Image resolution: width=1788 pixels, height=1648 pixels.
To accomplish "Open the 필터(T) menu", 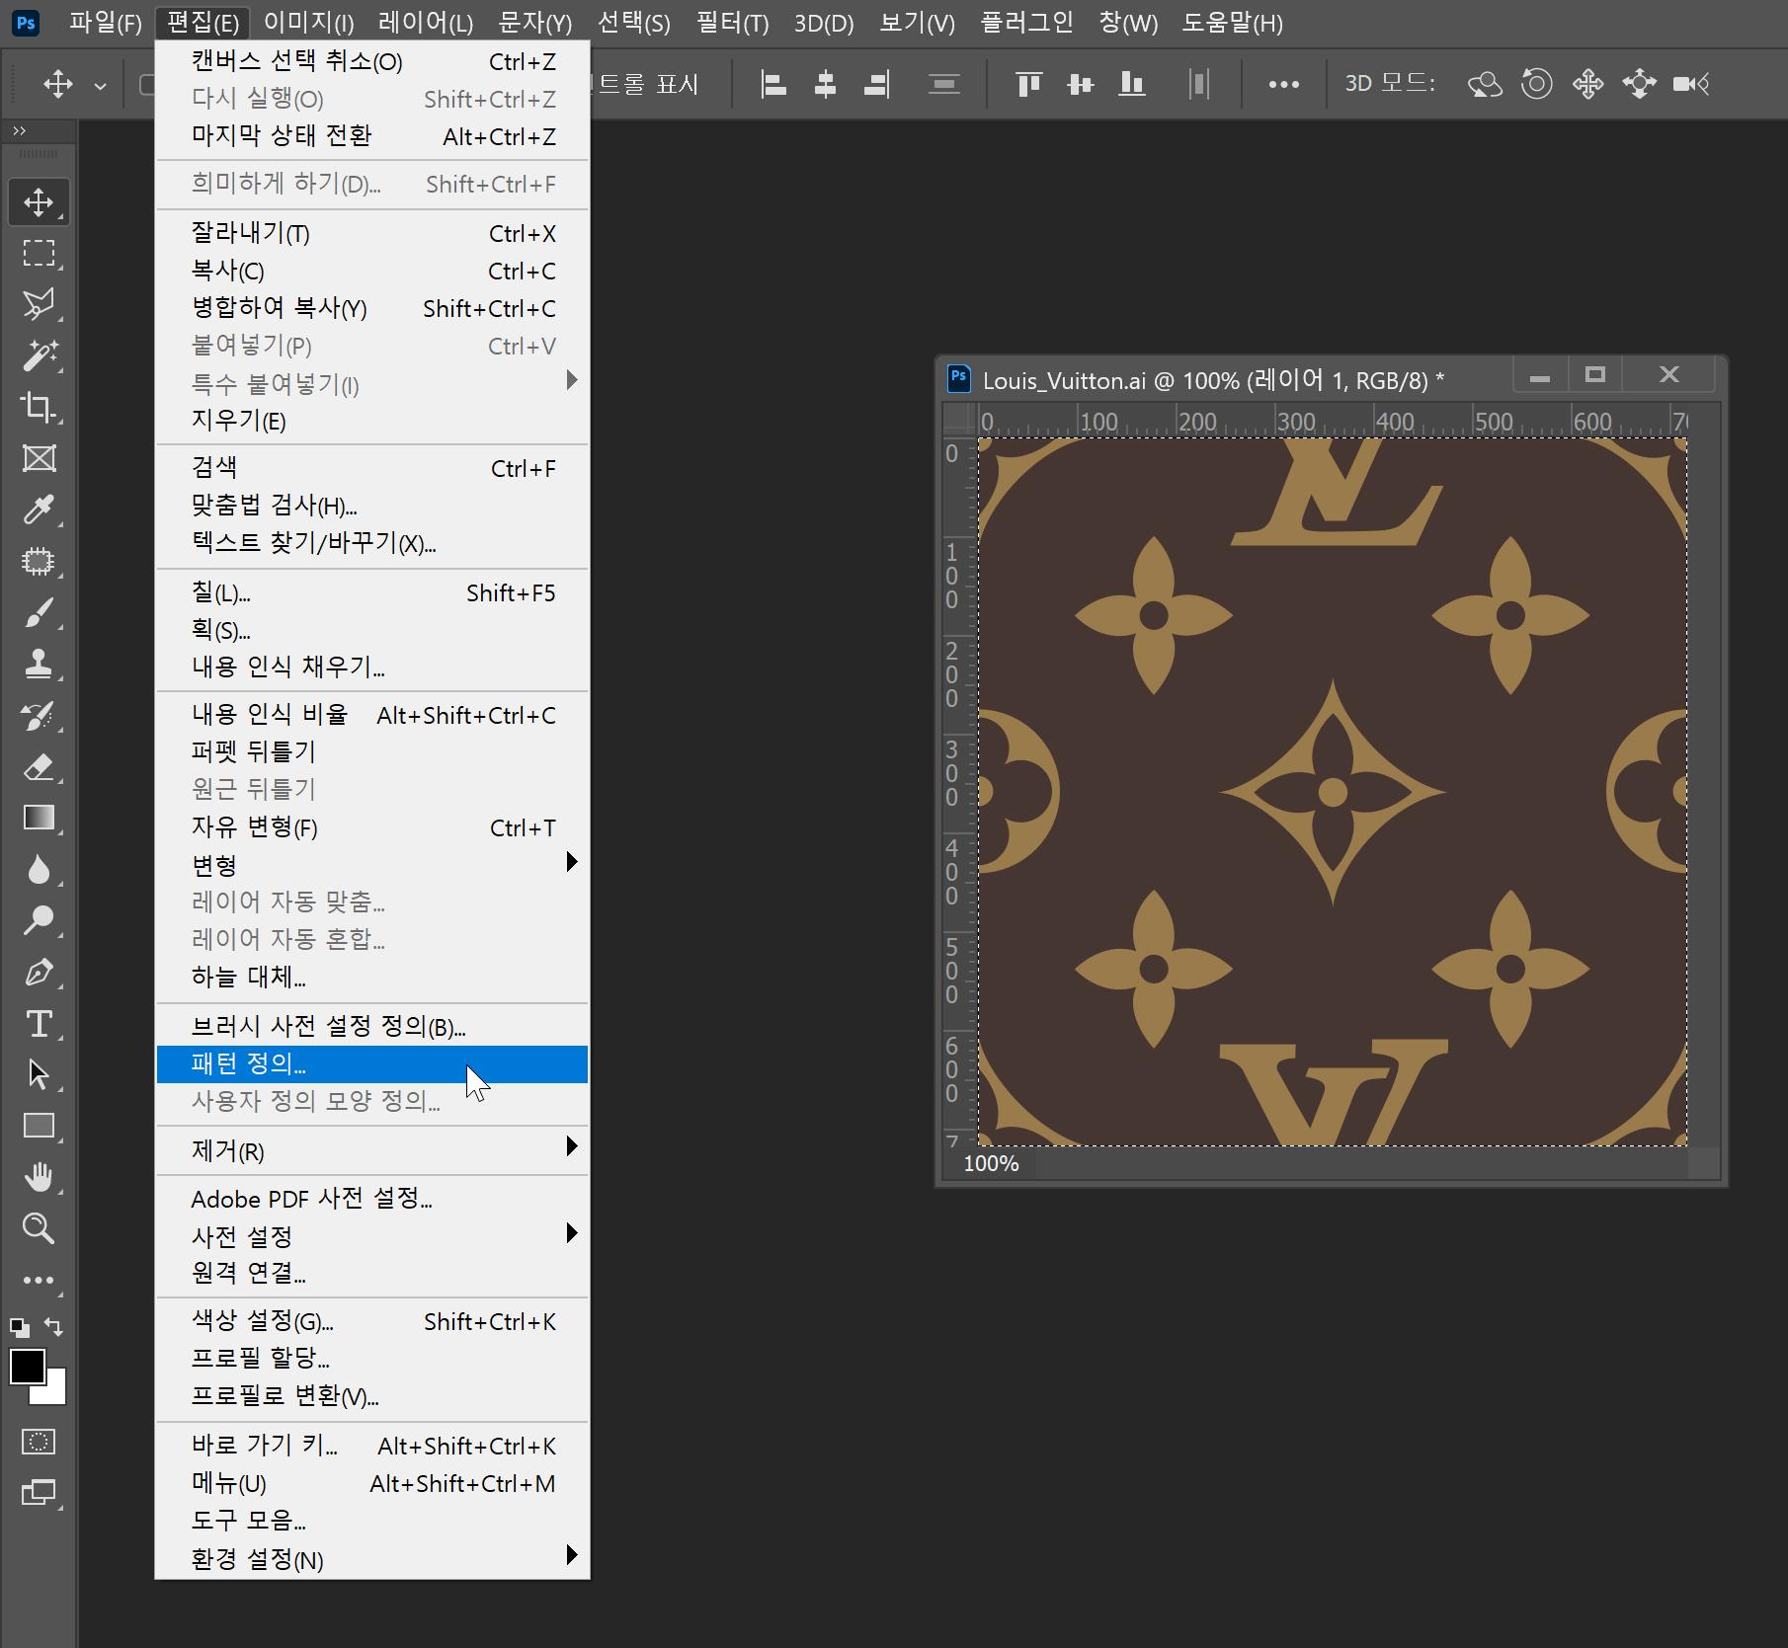I will [x=732, y=22].
